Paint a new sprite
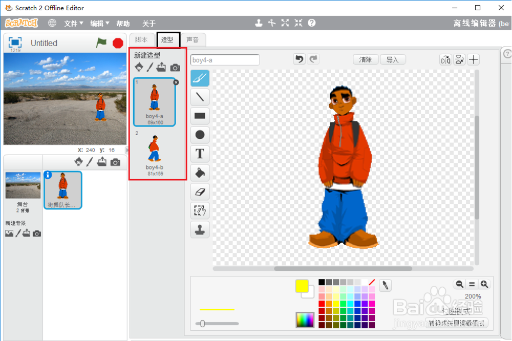This screenshot has height=341, width=512. (90, 162)
